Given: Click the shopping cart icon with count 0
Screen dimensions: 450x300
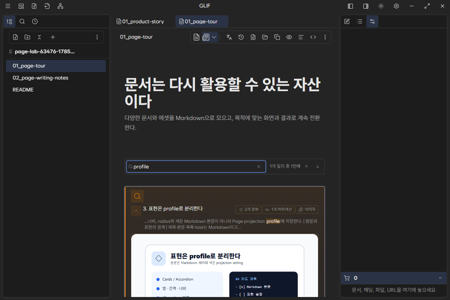Looking at the screenshot, I should [347, 278].
